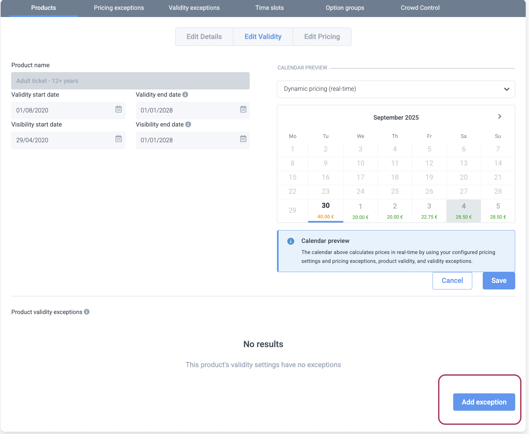
Task: Show info tooltip for Product validity exceptions
Action: [x=87, y=312]
